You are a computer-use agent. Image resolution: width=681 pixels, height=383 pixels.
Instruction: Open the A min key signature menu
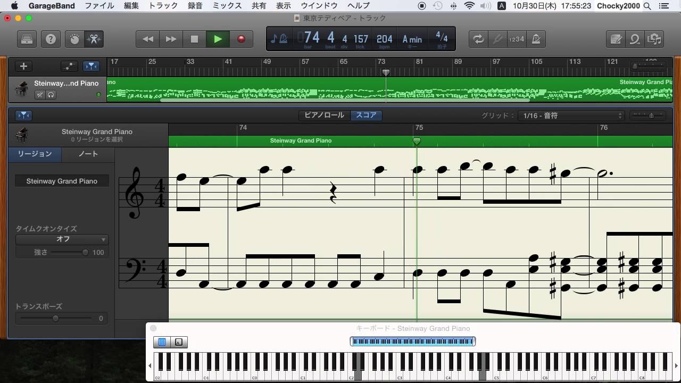click(412, 39)
